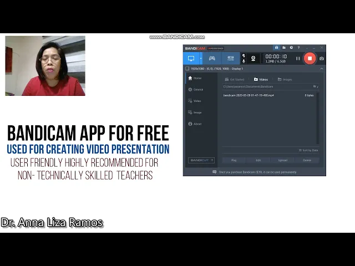
Task: Open folder icon beside path
Action: point(315,86)
